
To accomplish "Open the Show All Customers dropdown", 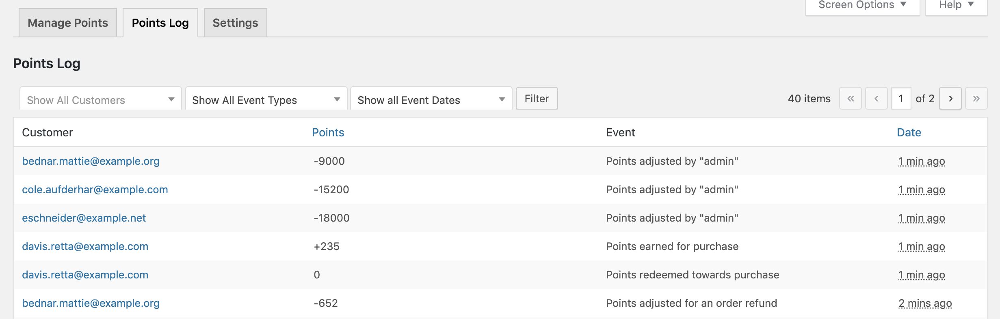I will pos(100,100).
